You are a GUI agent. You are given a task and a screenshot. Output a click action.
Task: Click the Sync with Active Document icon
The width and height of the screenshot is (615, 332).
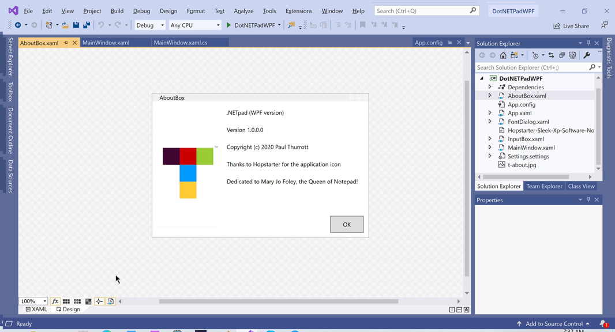point(551,55)
